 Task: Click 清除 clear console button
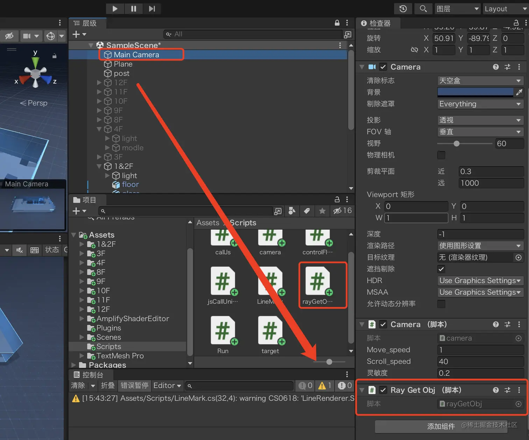pos(78,385)
